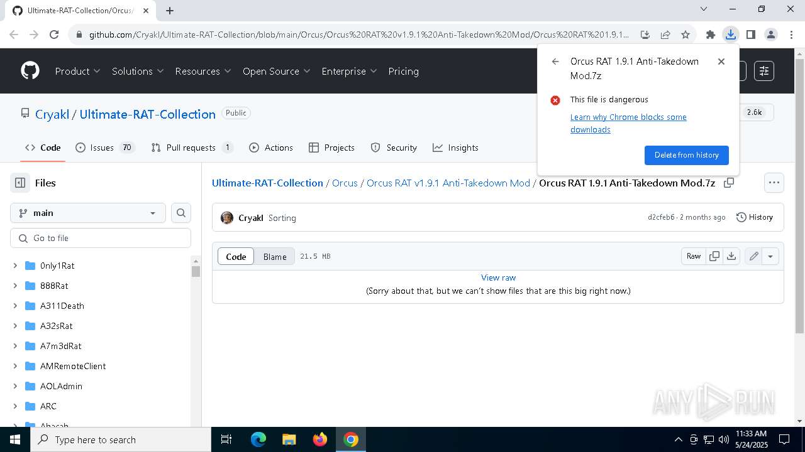This screenshot has height=452, width=805.
Task: Switch to the Issues tab
Action: [104, 148]
